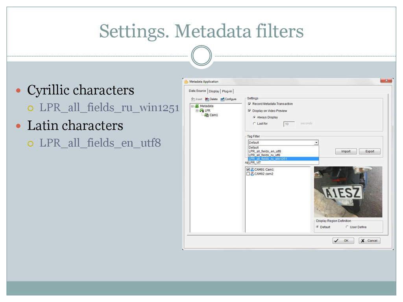
Task: Click the license plate preview image
Action: [348, 192]
